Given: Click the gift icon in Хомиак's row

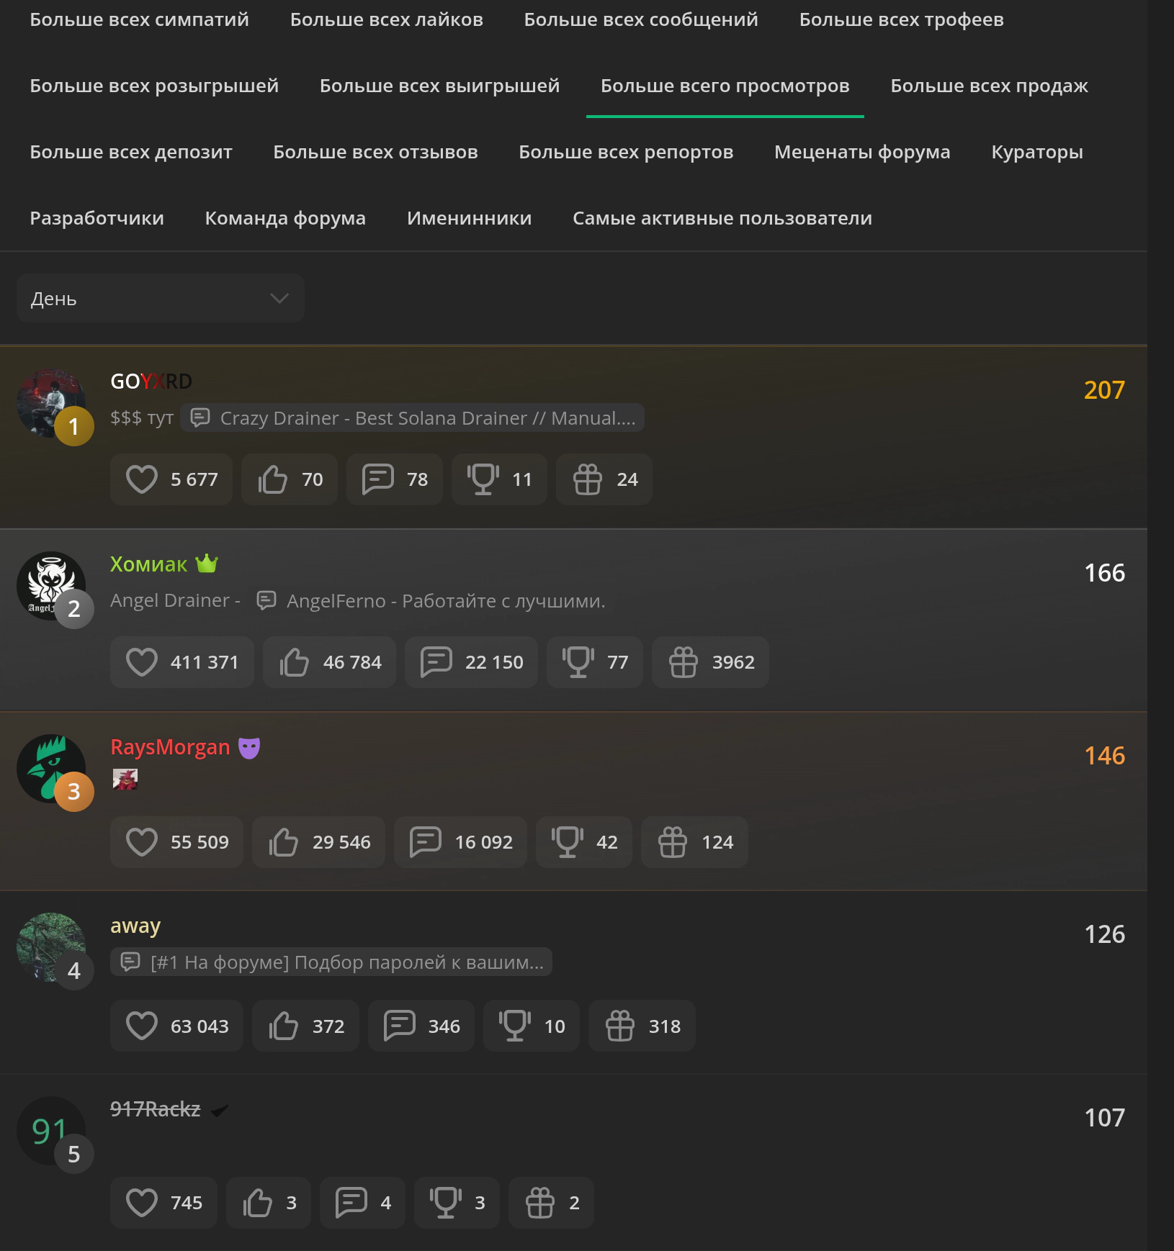Looking at the screenshot, I should [683, 662].
